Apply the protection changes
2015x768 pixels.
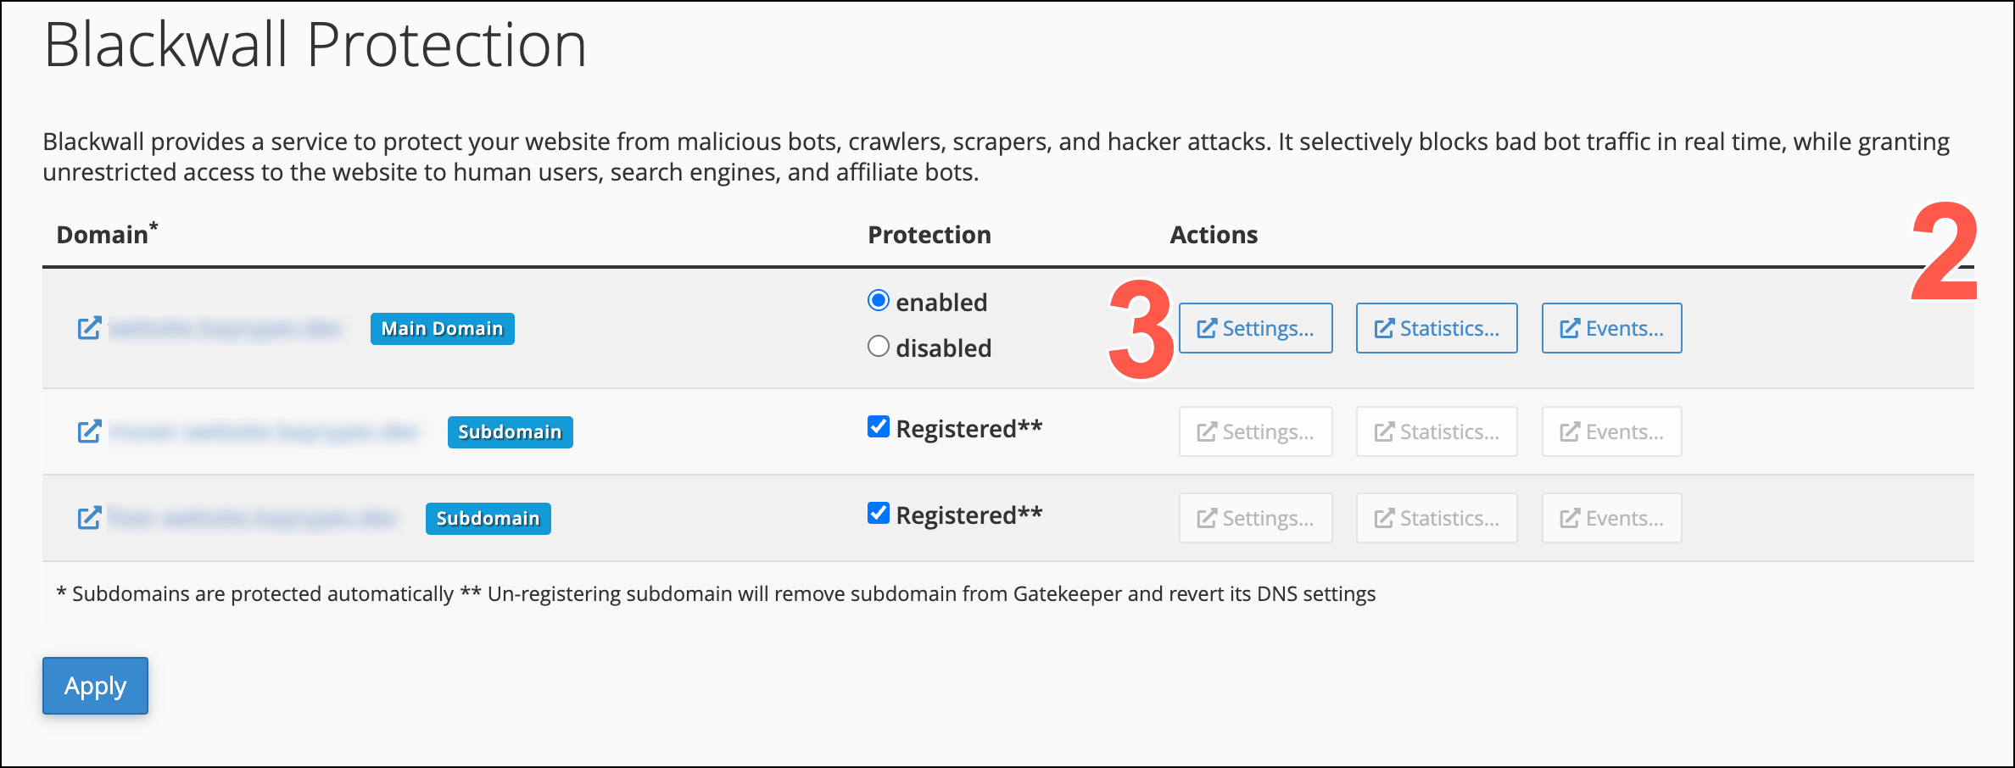pos(95,686)
